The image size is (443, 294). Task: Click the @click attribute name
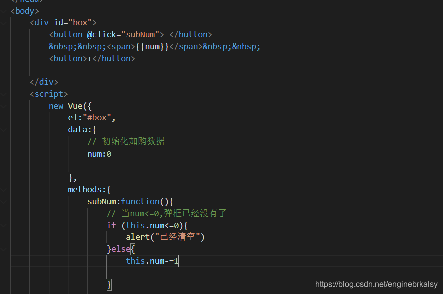101,35
